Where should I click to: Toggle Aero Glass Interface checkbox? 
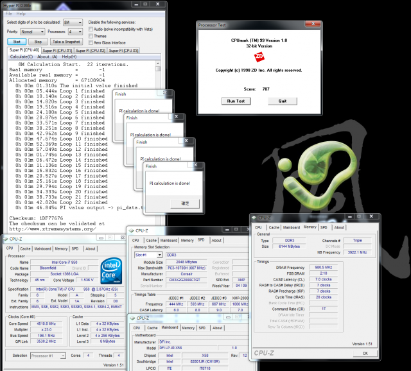click(91, 43)
